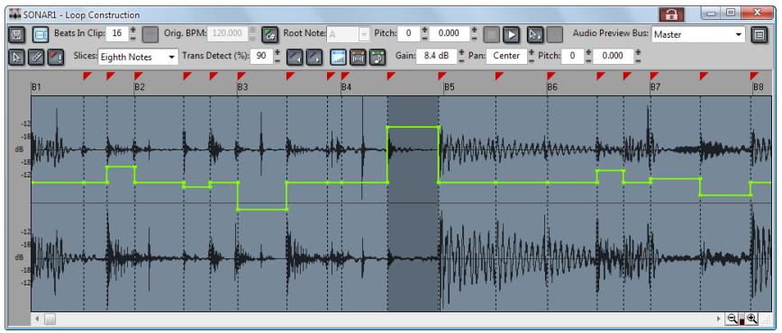Increase Orig. BPM with its spinner
782x333 pixels.
(x=252, y=31)
